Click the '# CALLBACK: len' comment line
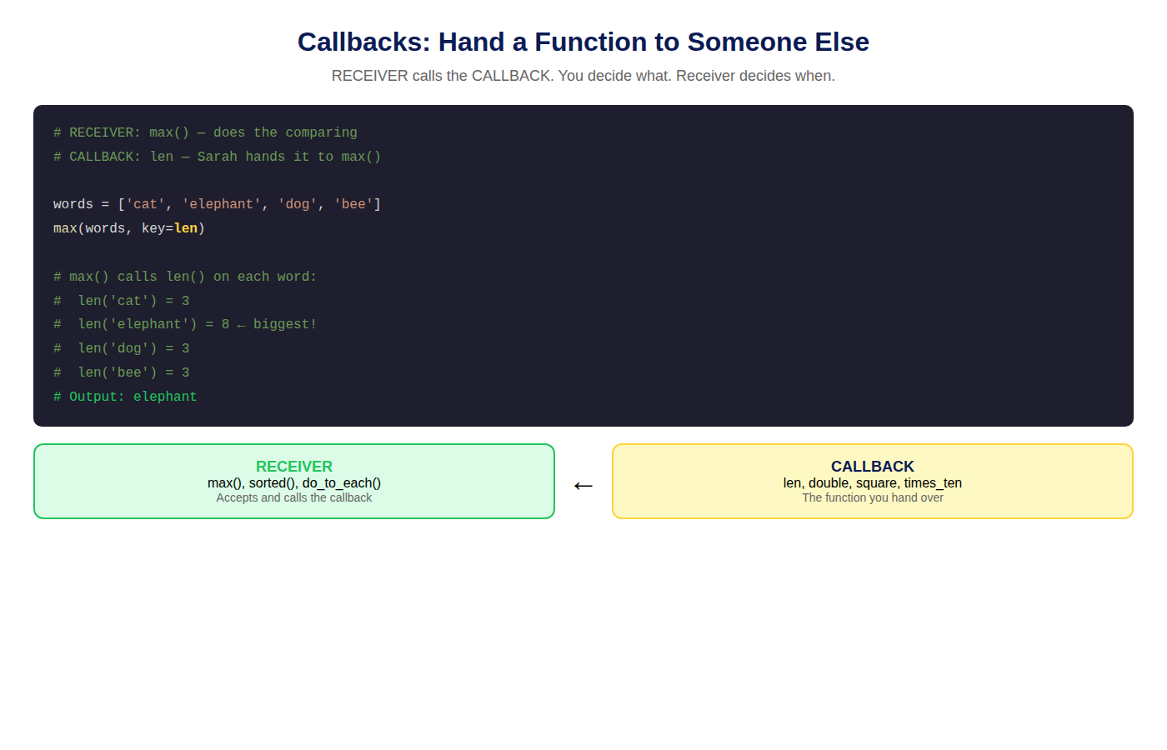This screenshot has width=1167, height=750. point(217,157)
